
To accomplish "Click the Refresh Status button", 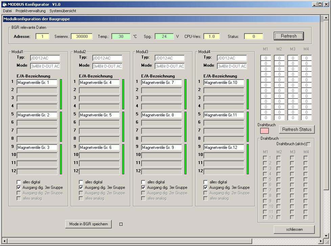I will pyautogui.click(x=297, y=129).
